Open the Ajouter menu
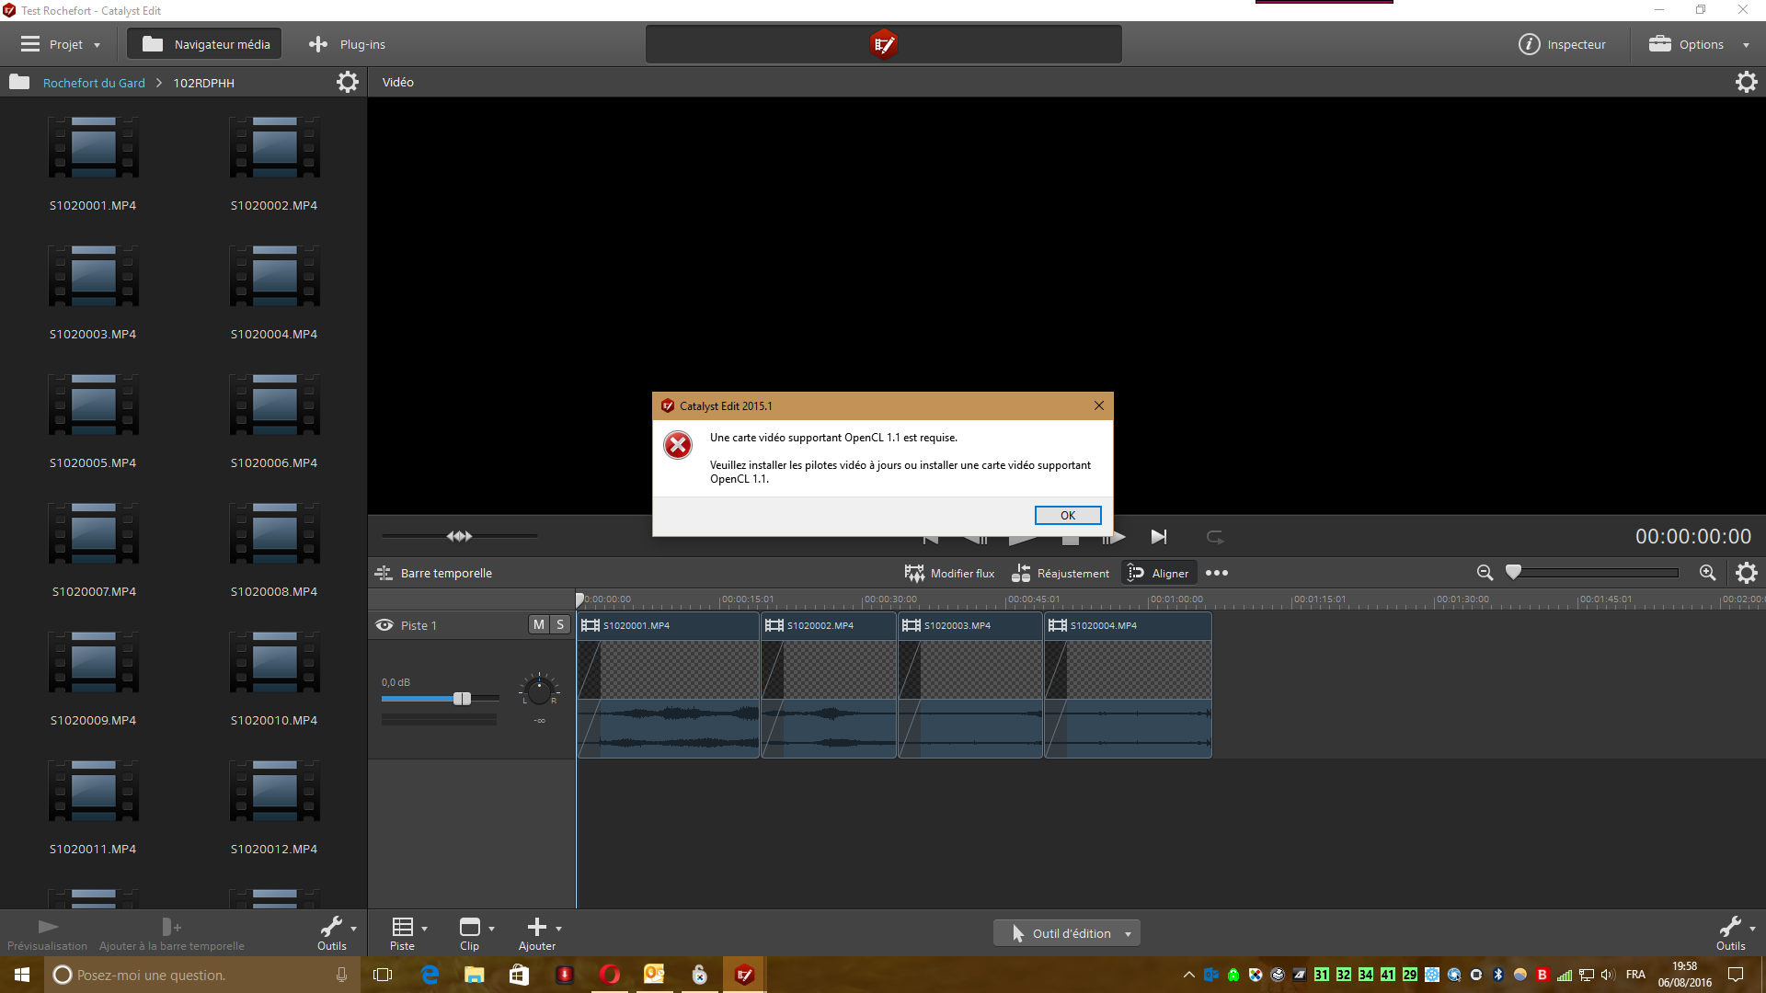1766x993 pixels. (x=541, y=933)
